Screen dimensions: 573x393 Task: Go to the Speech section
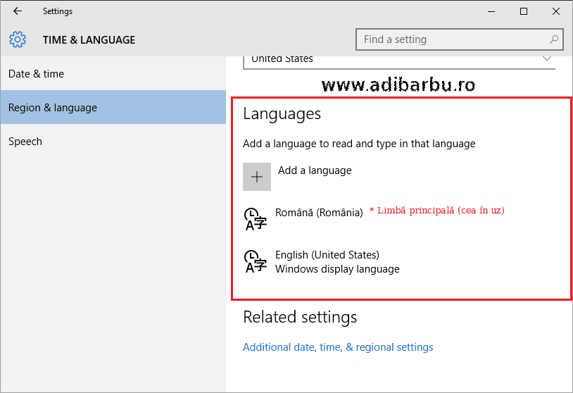[25, 142]
